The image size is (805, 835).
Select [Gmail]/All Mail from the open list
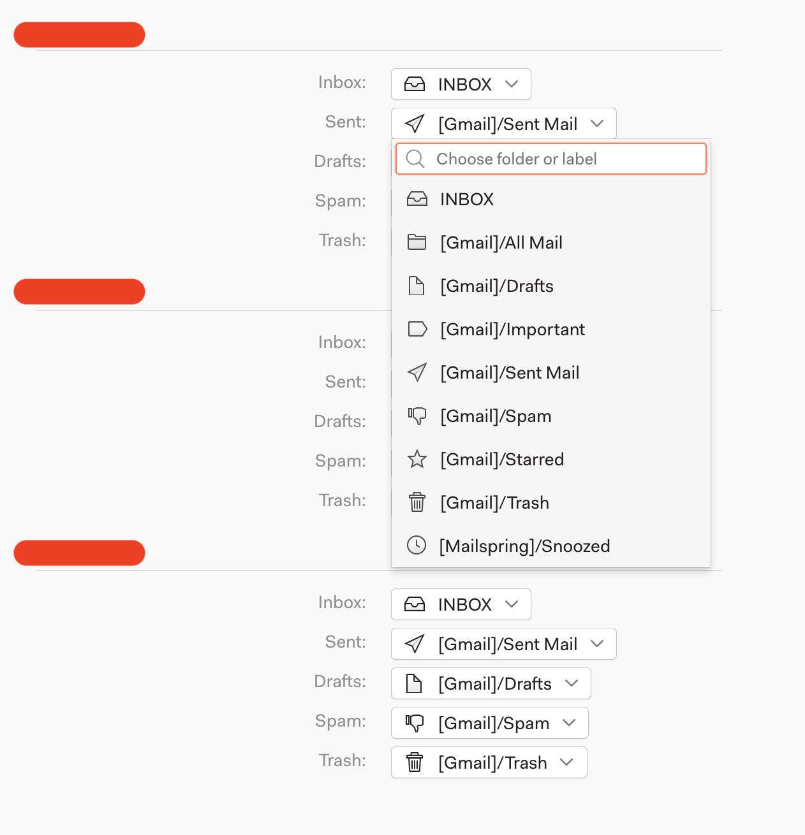click(x=501, y=242)
